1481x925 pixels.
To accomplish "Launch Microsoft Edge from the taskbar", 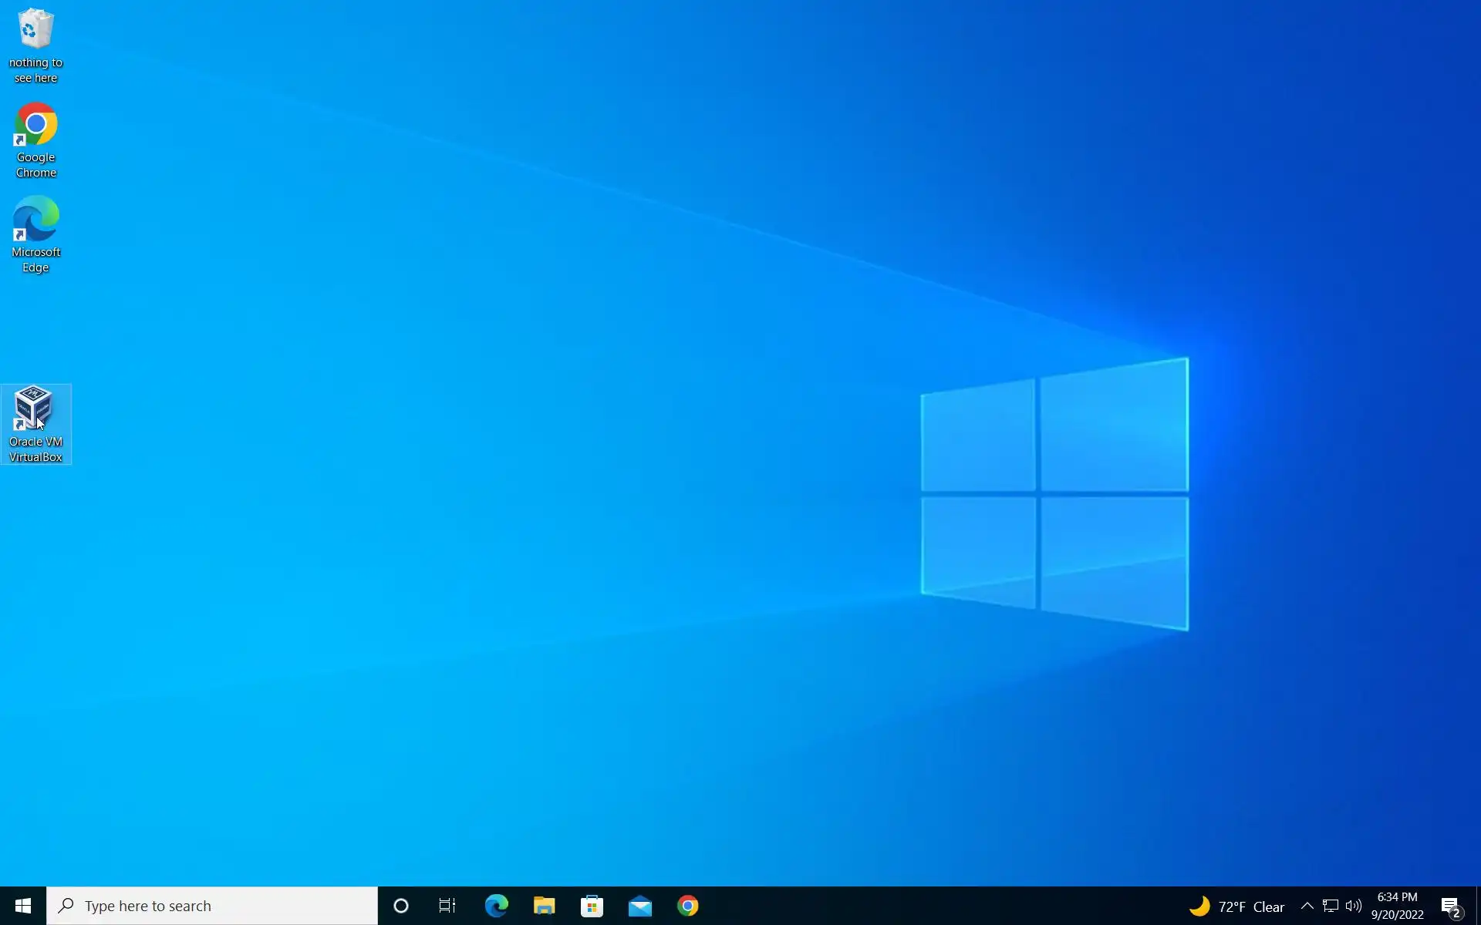I will (x=496, y=906).
